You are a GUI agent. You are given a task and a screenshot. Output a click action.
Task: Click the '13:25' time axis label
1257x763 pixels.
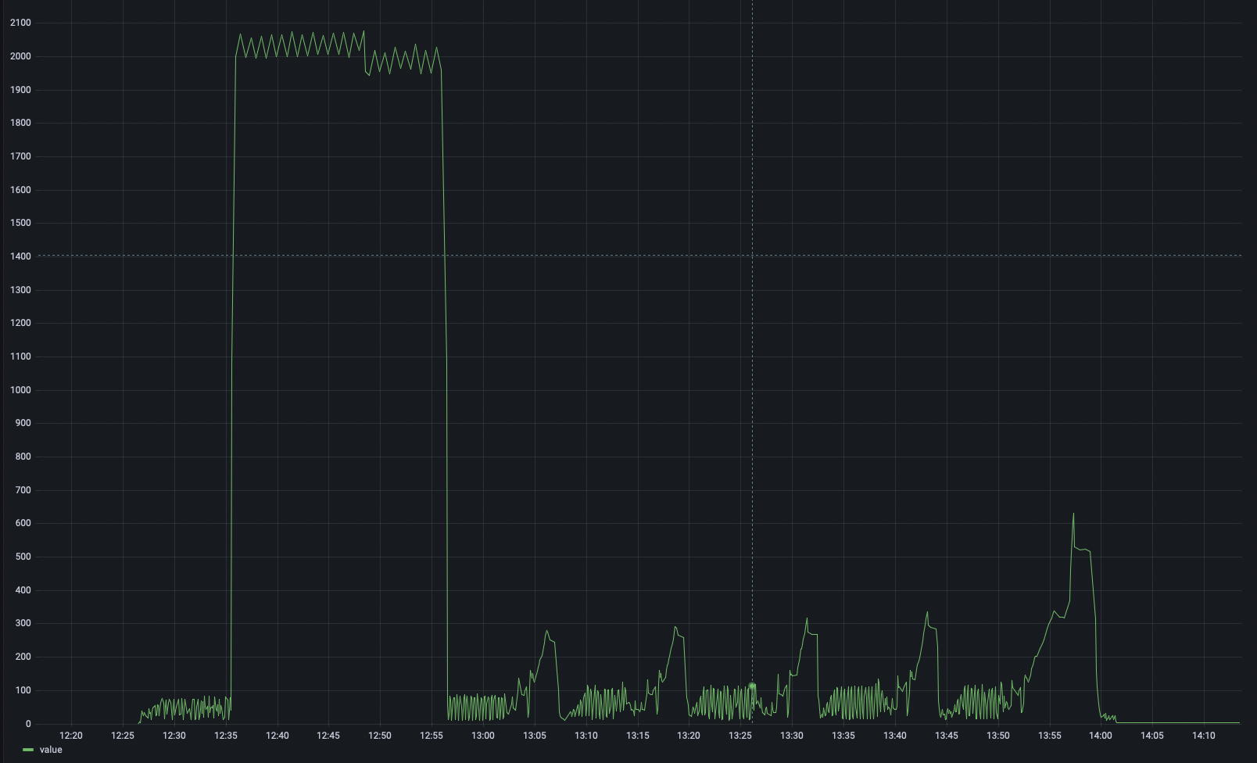point(740,736)
